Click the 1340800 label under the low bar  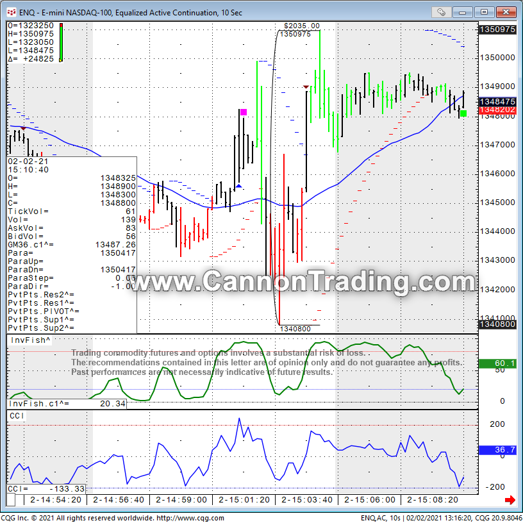click(x=295, y=329)
